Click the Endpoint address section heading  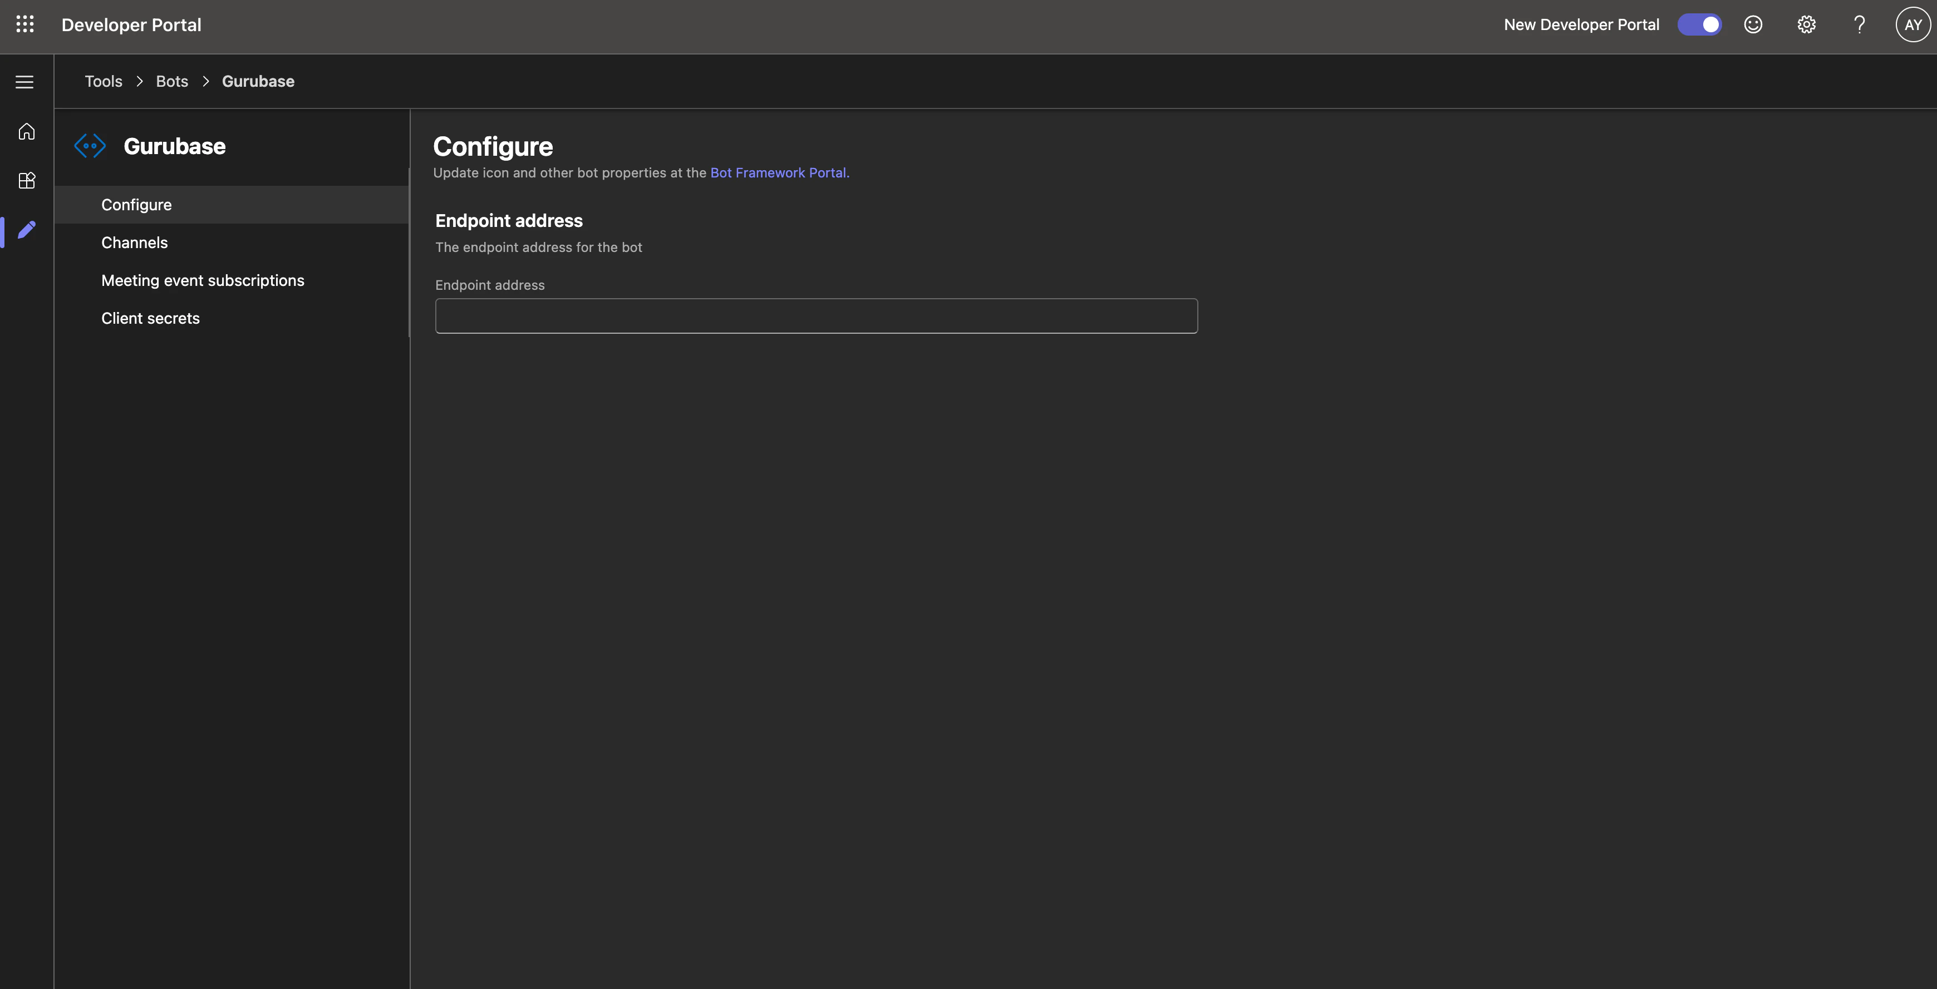(x=509, y=220)
